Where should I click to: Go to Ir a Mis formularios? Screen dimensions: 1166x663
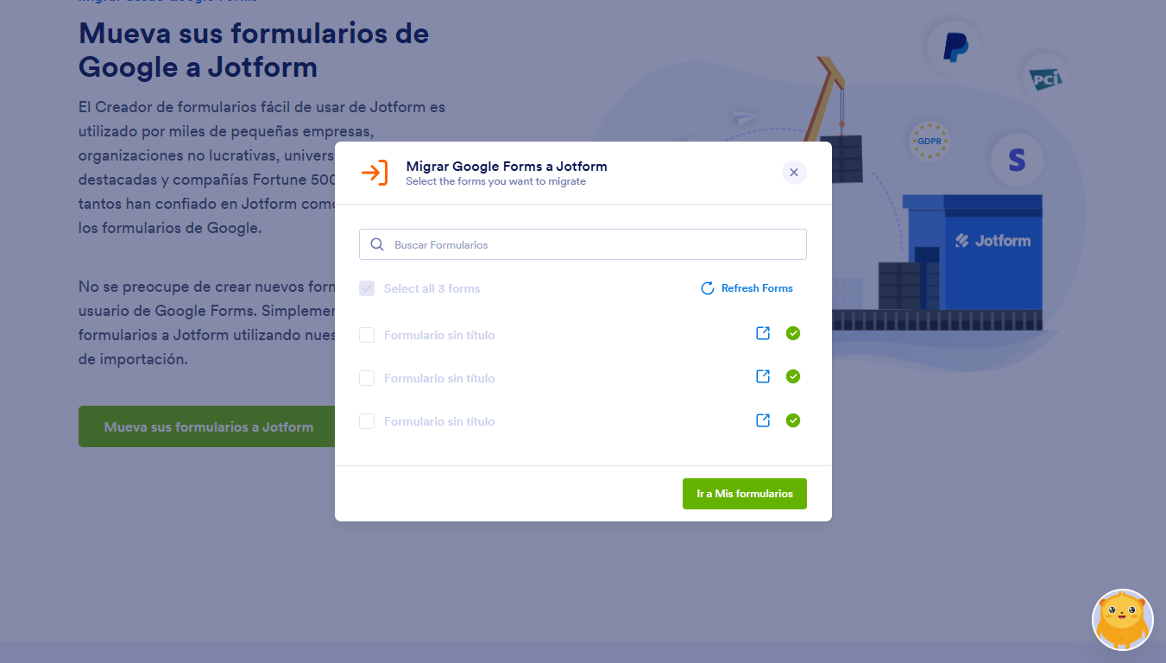(745, 494)
